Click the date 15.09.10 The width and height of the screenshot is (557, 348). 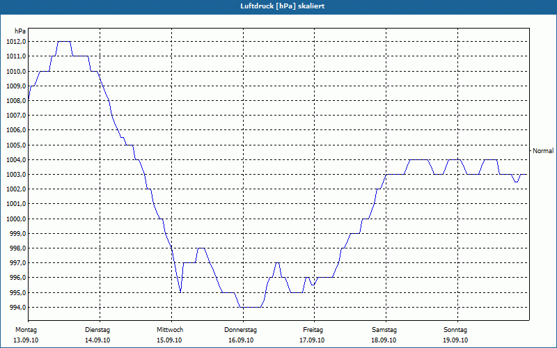point(169,340)
